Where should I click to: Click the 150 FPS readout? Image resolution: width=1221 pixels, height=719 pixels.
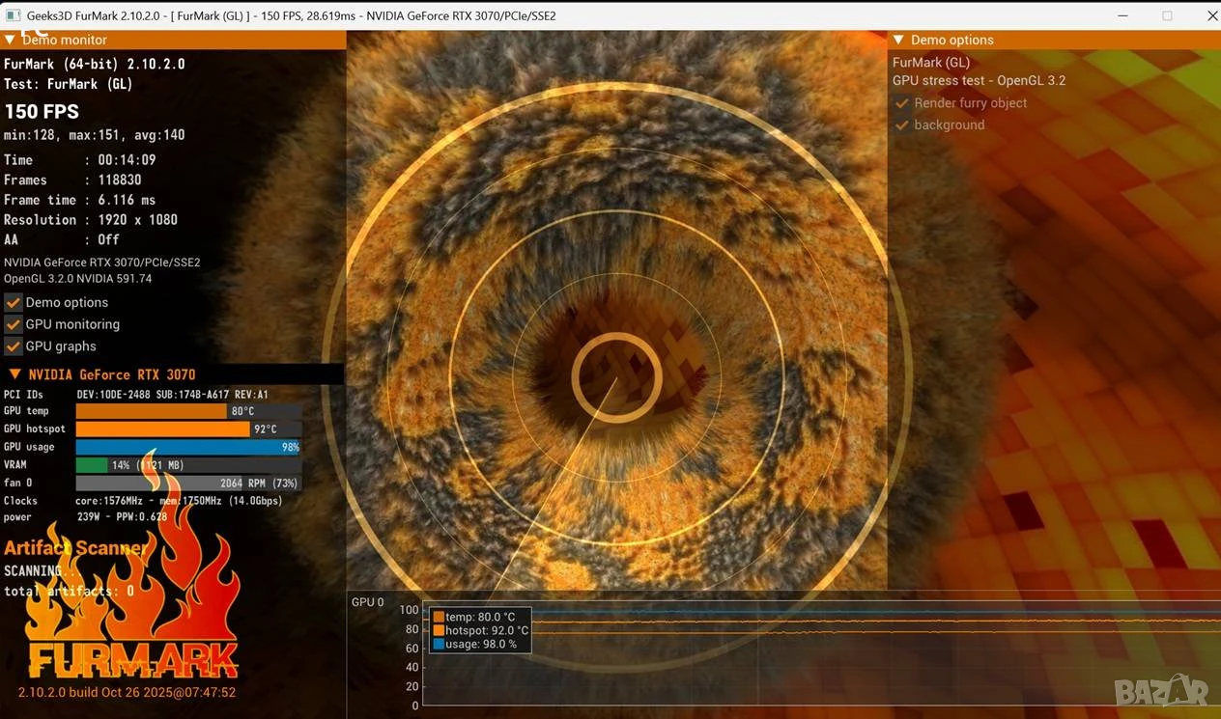coord(42,111)
